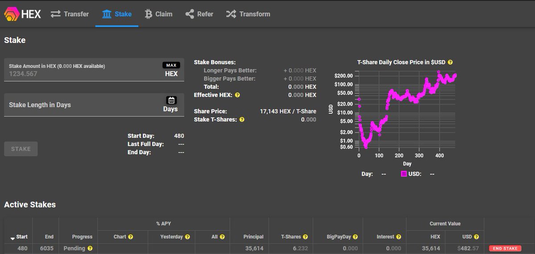Click the Stake Amount in HEX field

click(94, 70)
